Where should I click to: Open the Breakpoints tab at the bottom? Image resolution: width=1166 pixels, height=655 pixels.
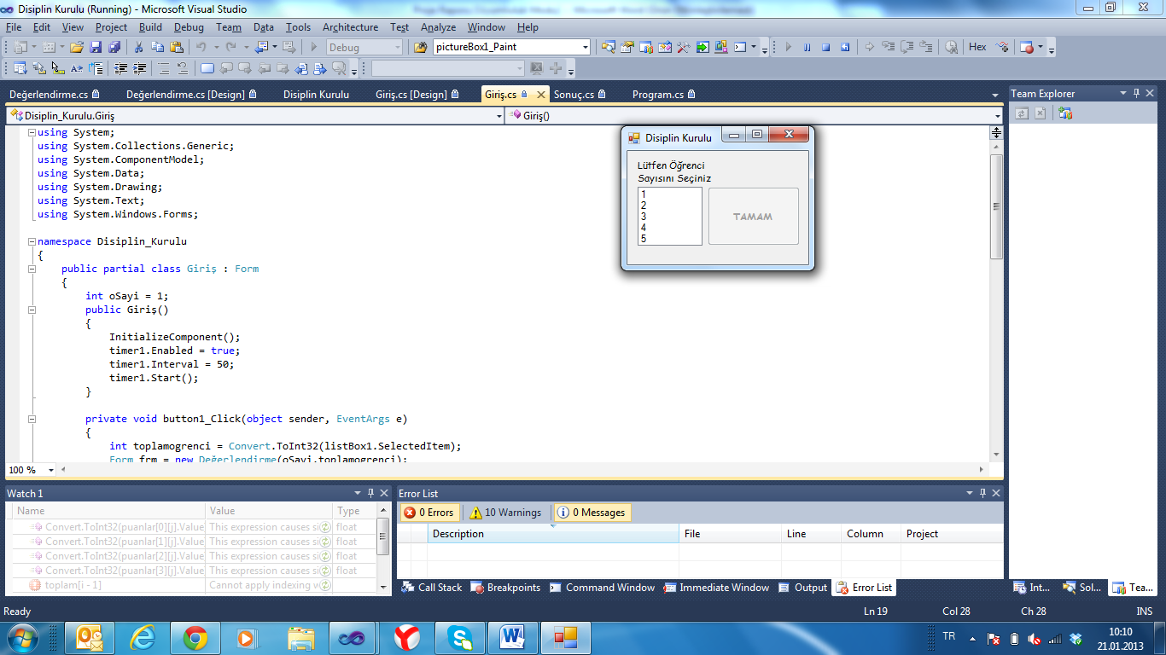click(505, 588)
